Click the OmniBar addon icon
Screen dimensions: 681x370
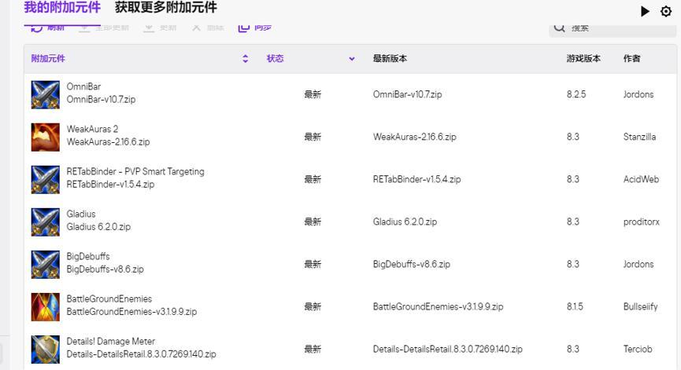pyautogui.click(x=45, y=94)
